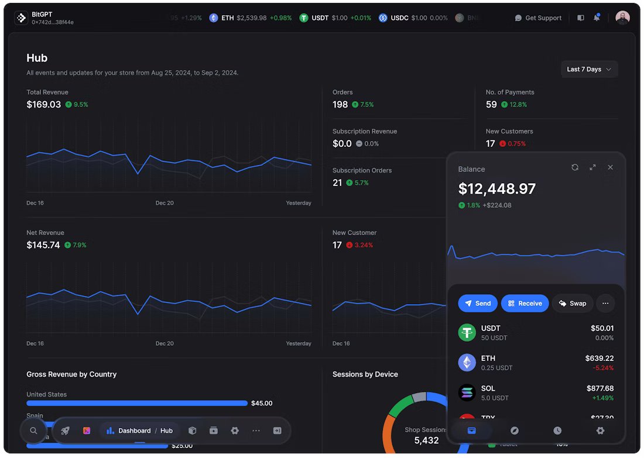Click the orange terminal icon in dock

click(x=86, y=431)
